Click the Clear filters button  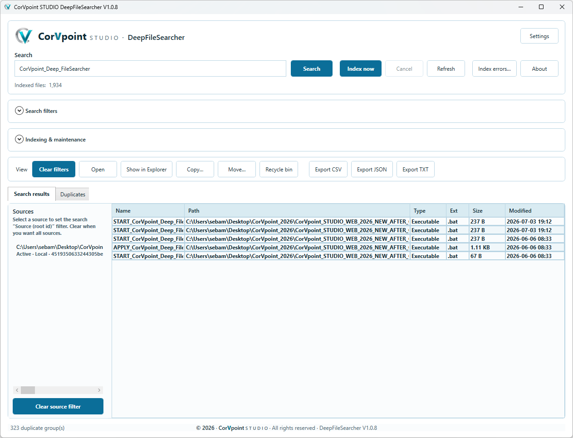(x=54, y=169)
